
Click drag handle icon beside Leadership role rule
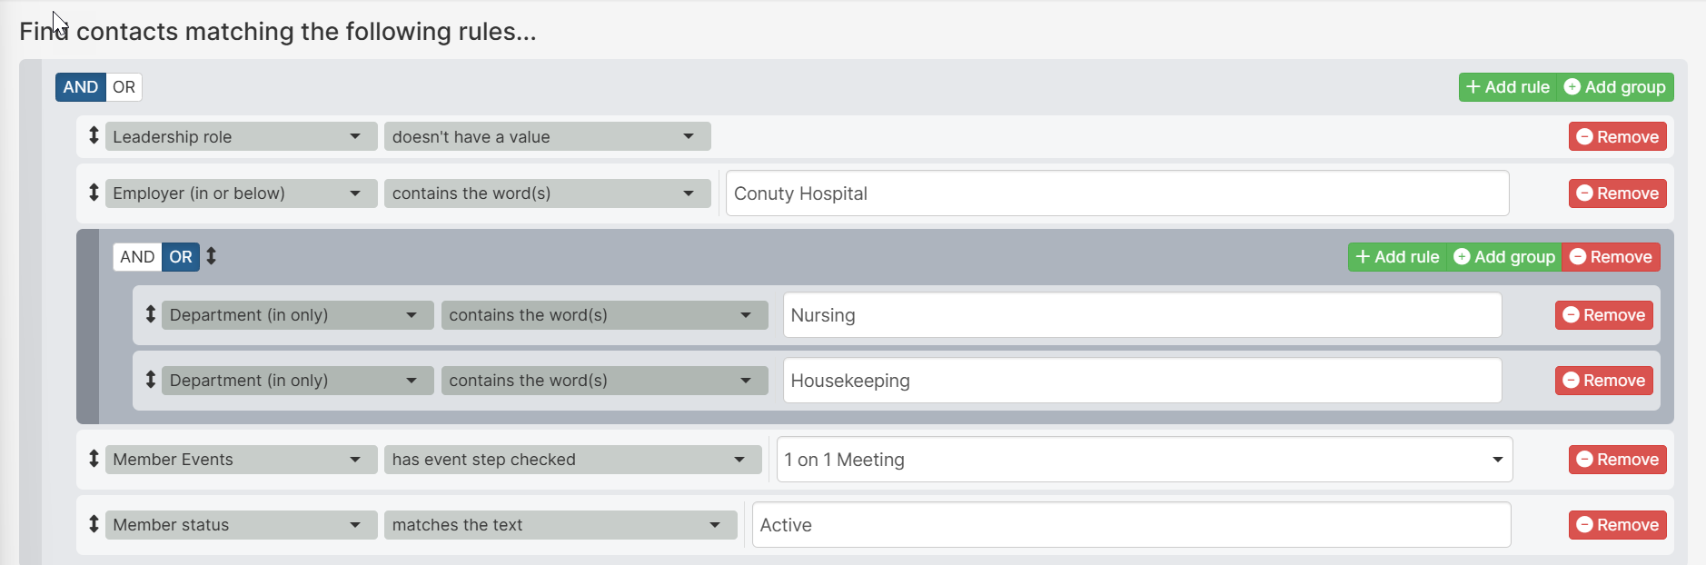94,136
